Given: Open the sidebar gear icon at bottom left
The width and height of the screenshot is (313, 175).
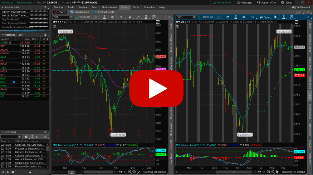Looking at the screenshot, I should (13, 172).
